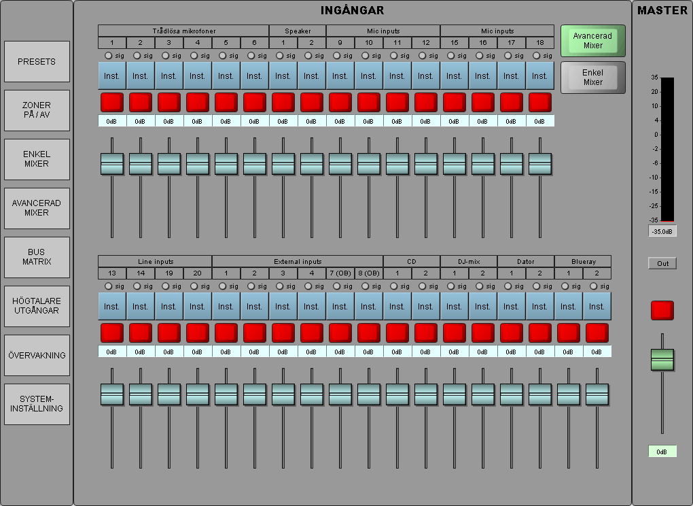Click the Inst. button for Trådlösa mikrofoner 6
Viewport: 693px width, 506px height.
point(255,76)
